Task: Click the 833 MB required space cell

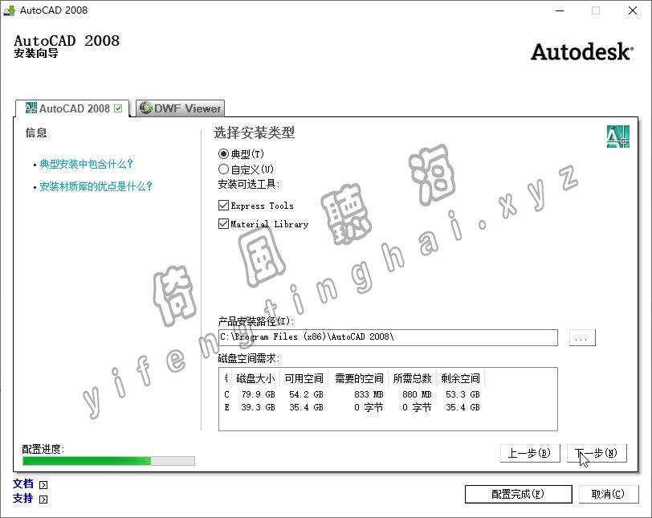Action: (369, 394)
